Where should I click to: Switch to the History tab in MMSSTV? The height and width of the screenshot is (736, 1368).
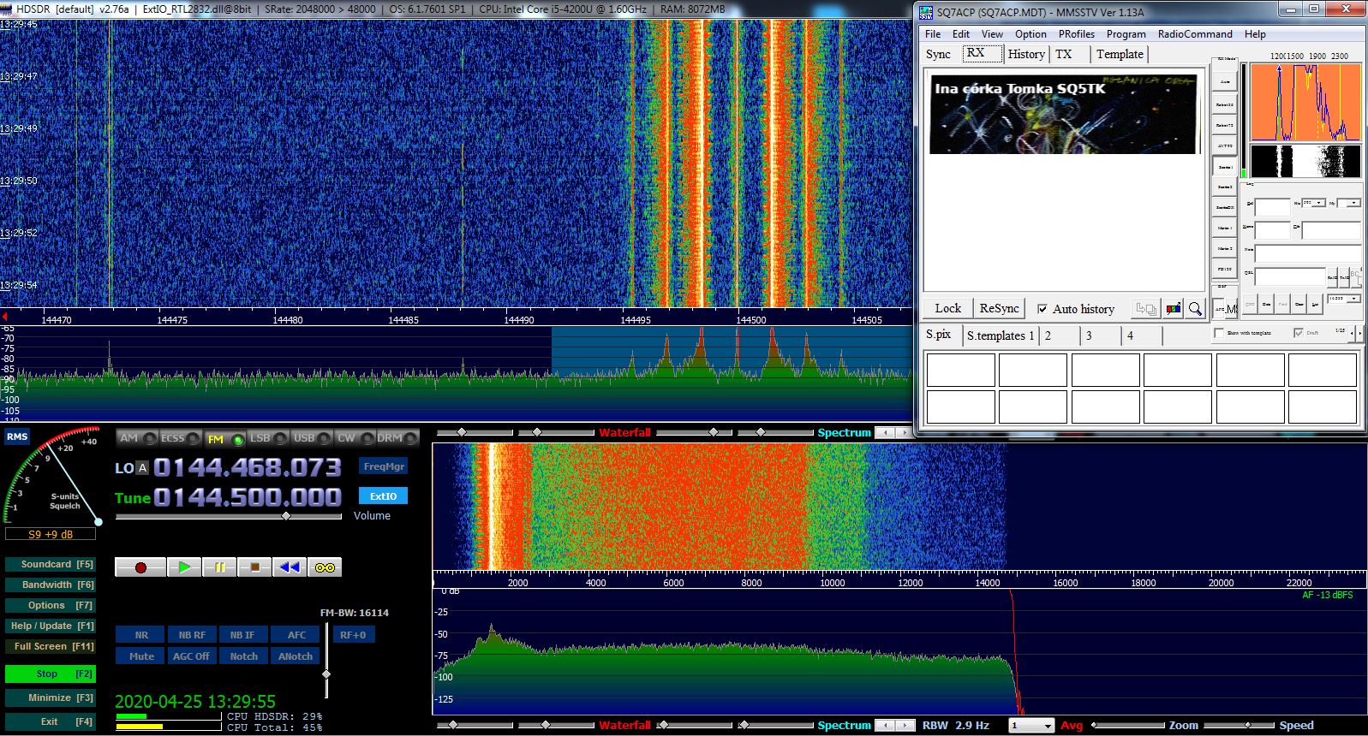pyautogui.click(x=1026, y=54)
